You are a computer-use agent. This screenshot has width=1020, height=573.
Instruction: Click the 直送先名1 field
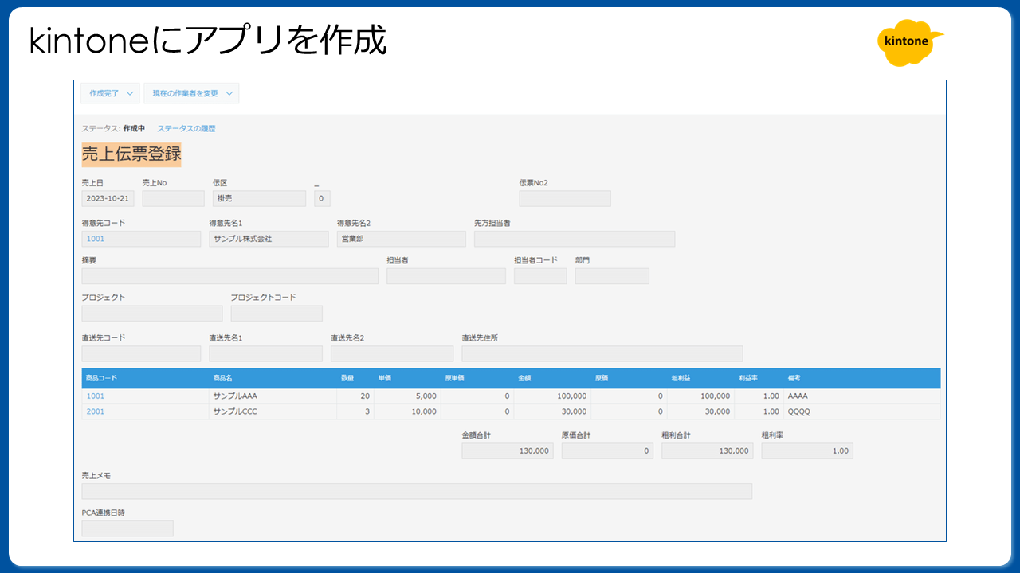266,353
